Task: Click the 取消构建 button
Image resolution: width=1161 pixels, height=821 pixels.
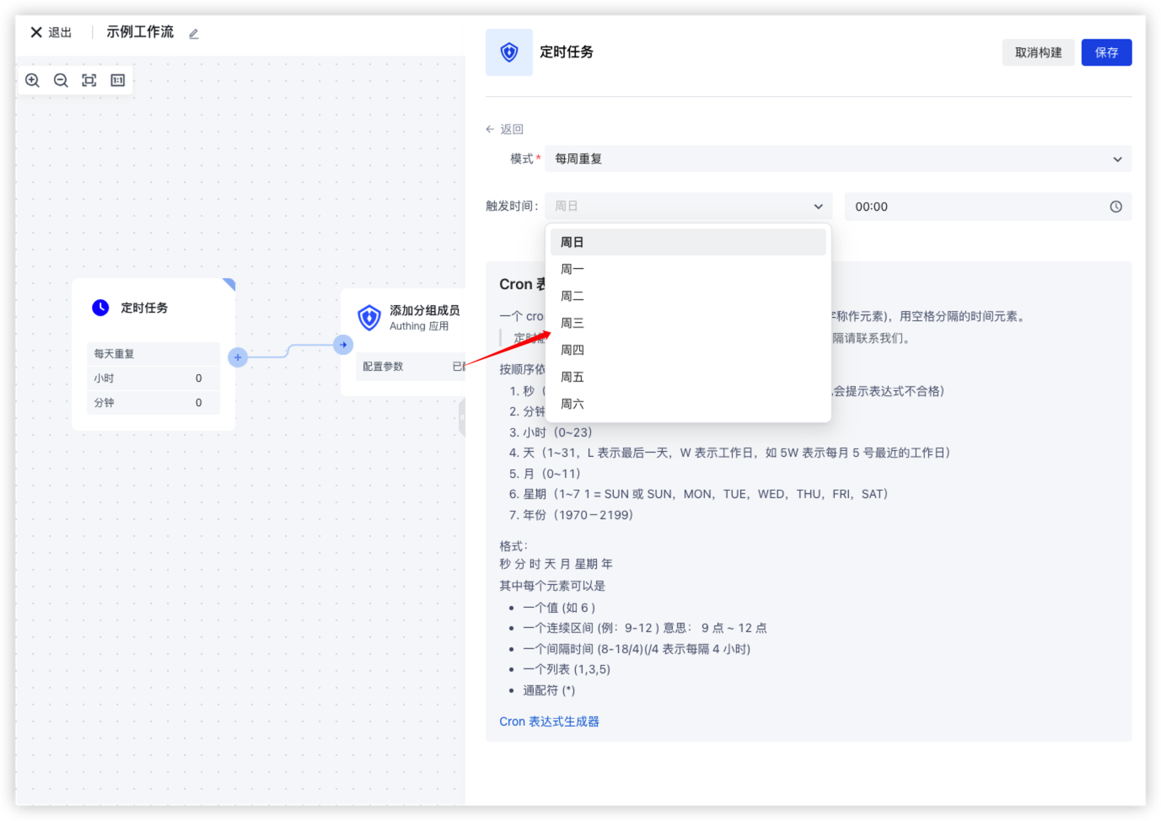Action: pos(1038,52)
